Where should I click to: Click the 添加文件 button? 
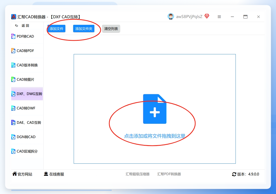(56, 29)
